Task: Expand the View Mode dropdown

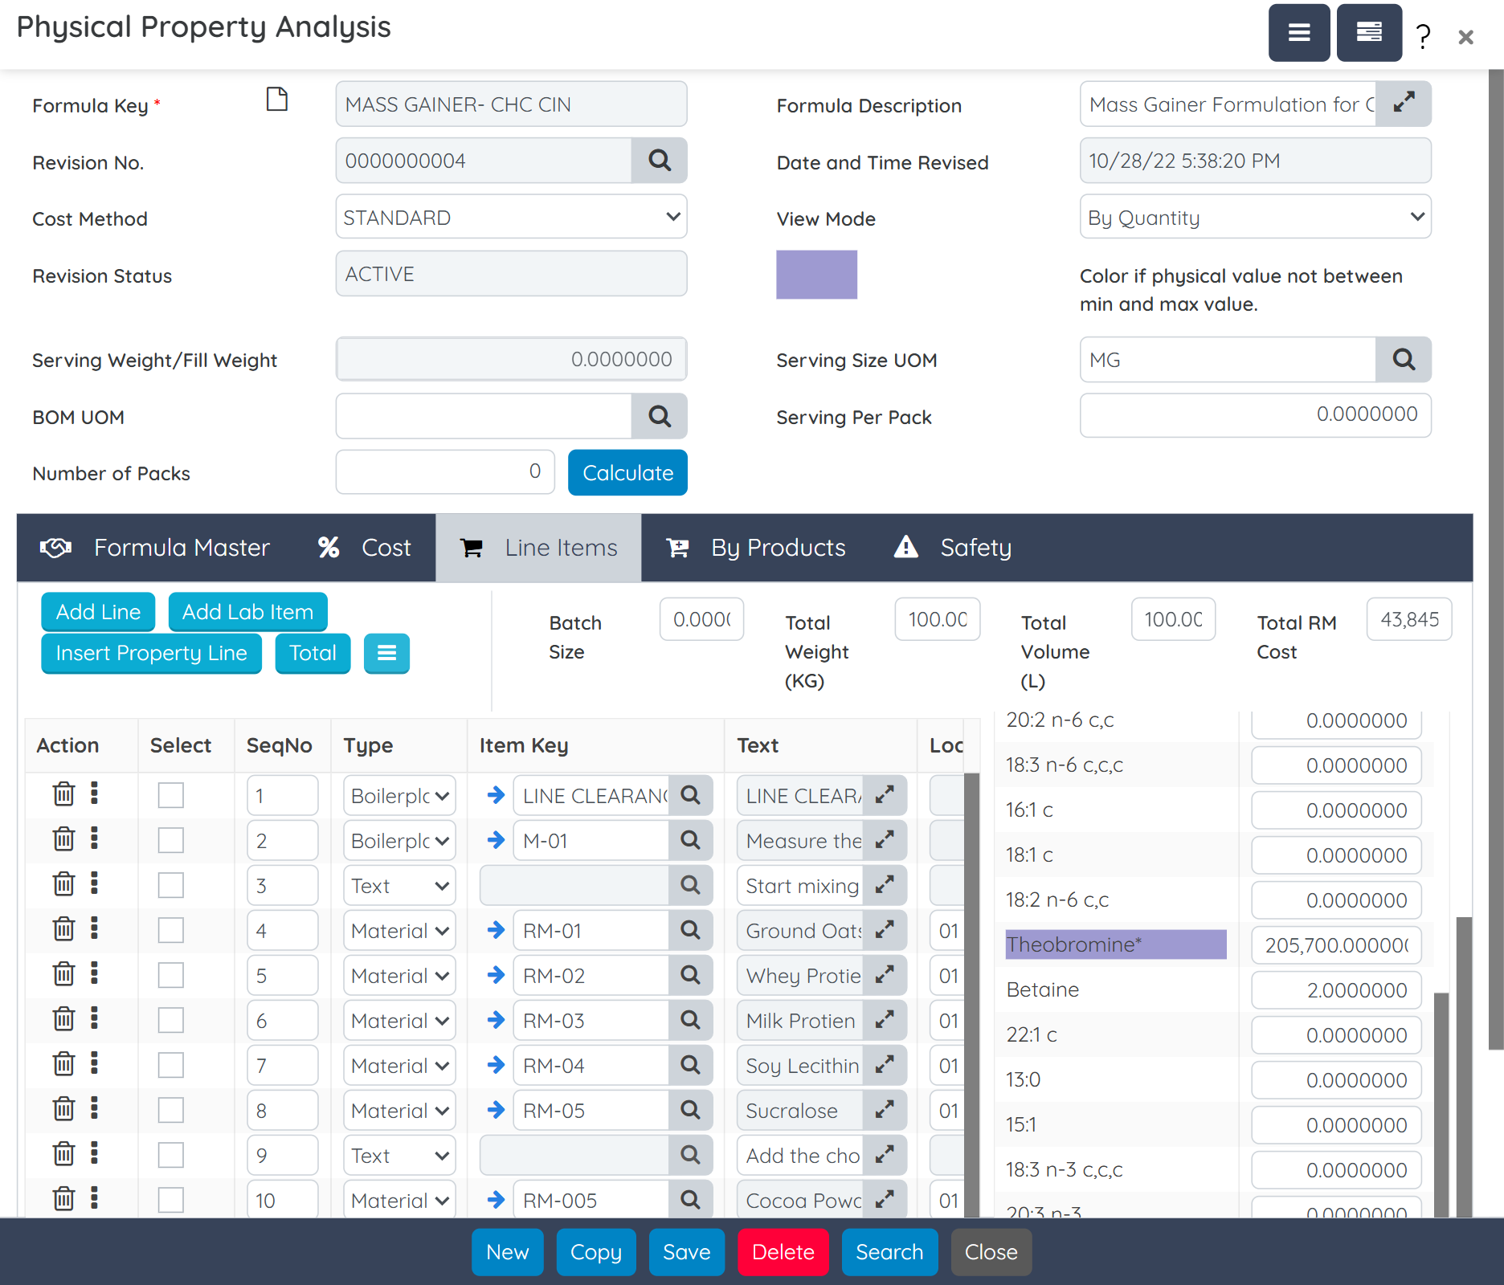Action: click(x=1255, y=217)
